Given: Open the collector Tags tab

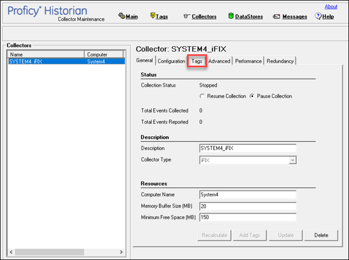Looking at the screenshot, I should 197,61.
